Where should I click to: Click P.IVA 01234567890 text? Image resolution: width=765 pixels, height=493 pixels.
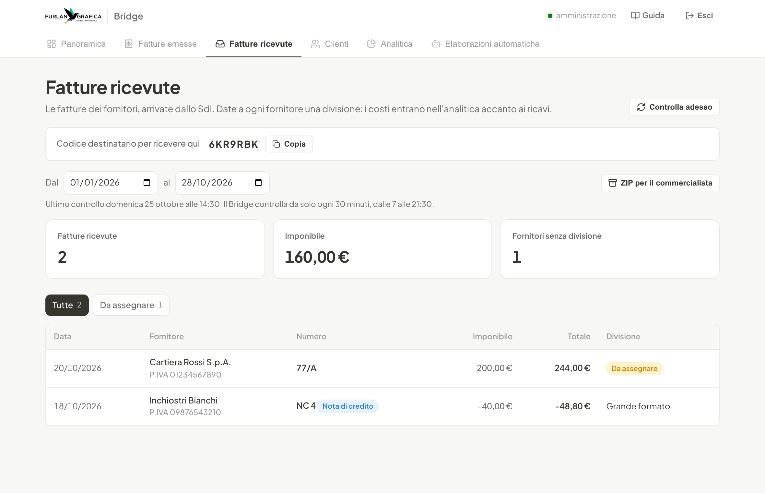tap(185, 375)
